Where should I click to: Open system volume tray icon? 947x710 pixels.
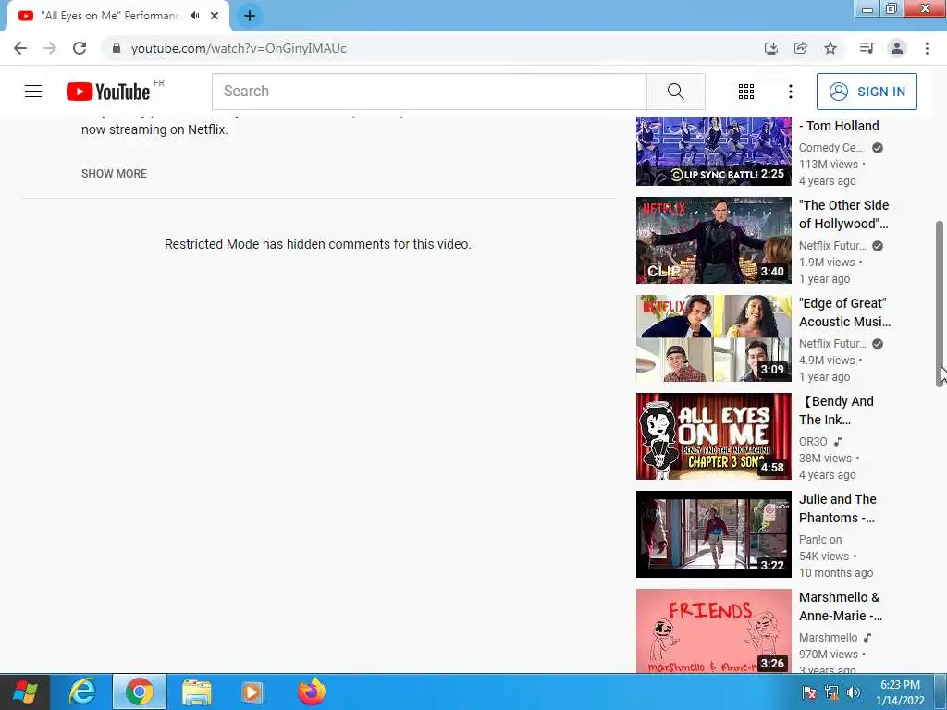pos(853,692)
